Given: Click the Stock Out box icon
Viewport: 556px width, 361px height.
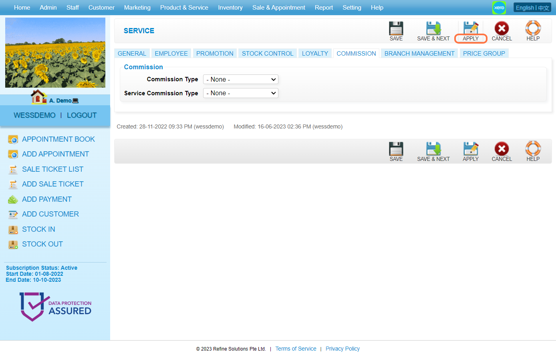Looking at the screenshot, I should pyautogui.click(x=13, y=244).
